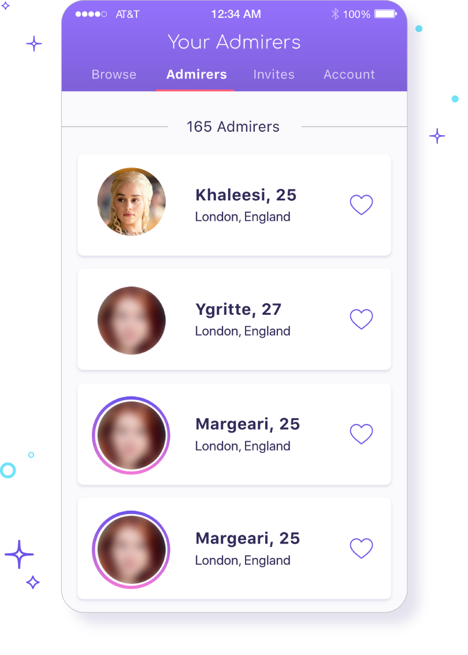The height and width of the screenshot is (655, 468).
Task: Tap the heart icon beside Ygritte
Action: pos(361,319)
